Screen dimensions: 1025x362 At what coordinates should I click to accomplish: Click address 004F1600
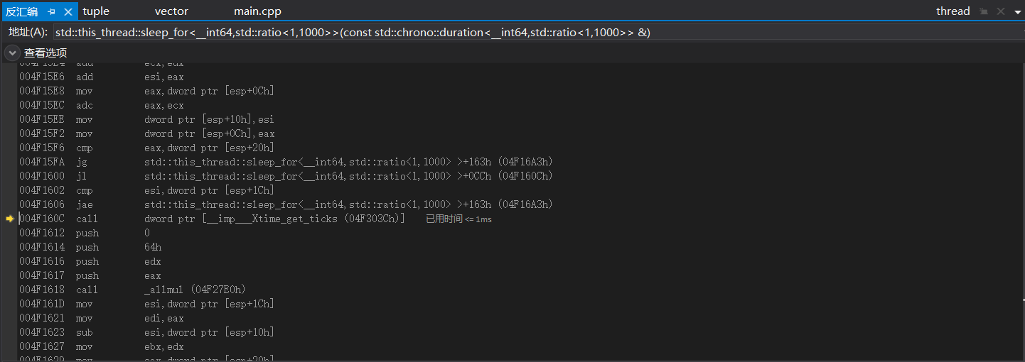pos(42,176)
